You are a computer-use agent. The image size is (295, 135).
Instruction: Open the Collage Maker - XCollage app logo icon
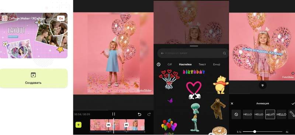(x=4, y=18)
